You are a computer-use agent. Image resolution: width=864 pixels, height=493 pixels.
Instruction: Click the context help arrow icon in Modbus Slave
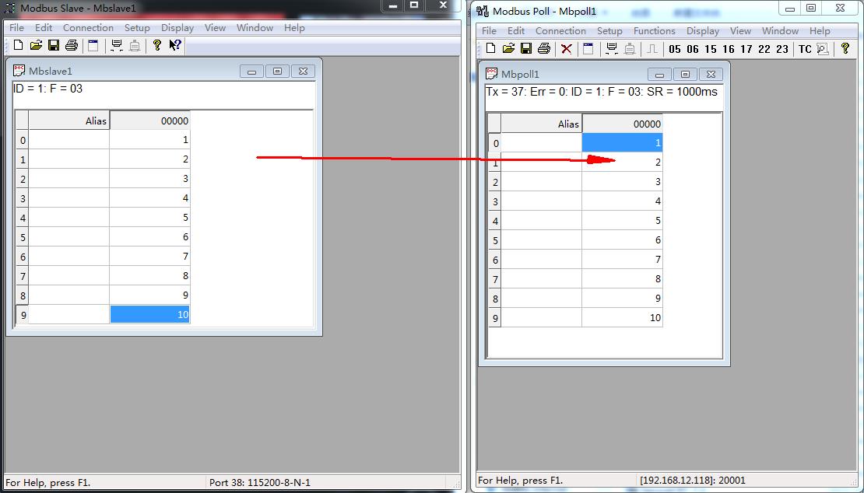tap(175, 46)
